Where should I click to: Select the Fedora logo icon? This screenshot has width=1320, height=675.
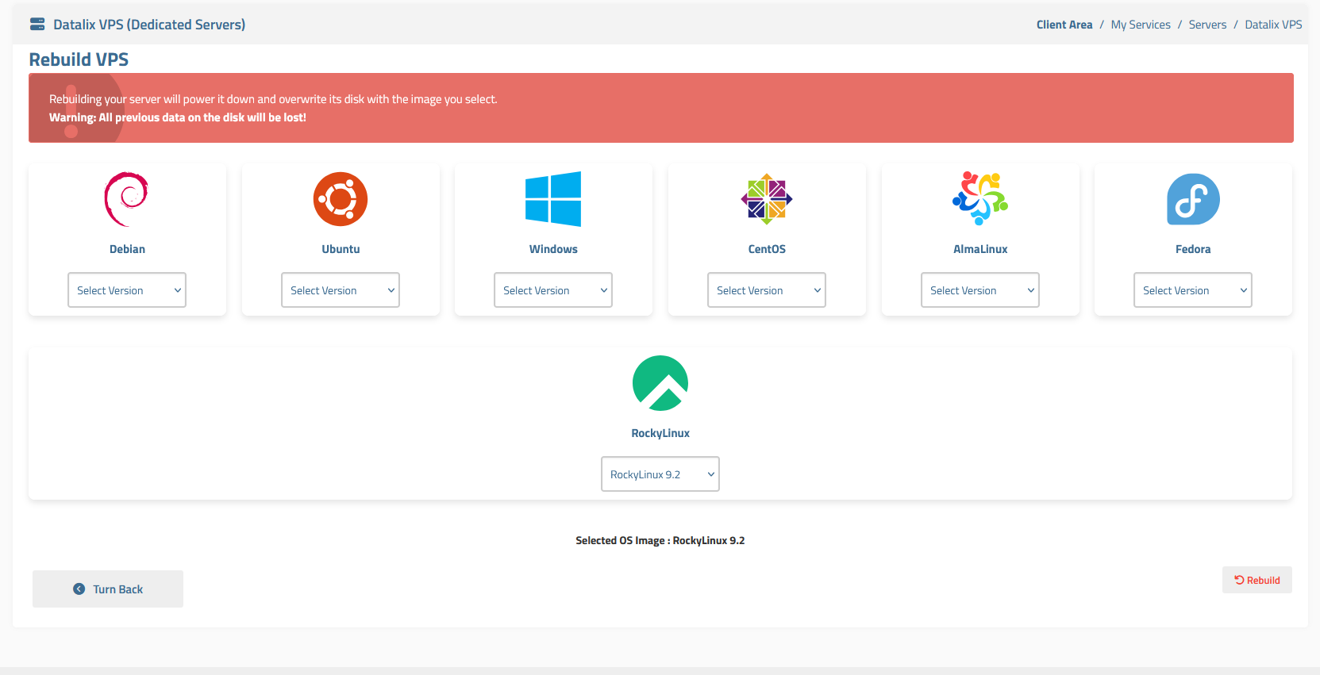point(1193,199)
